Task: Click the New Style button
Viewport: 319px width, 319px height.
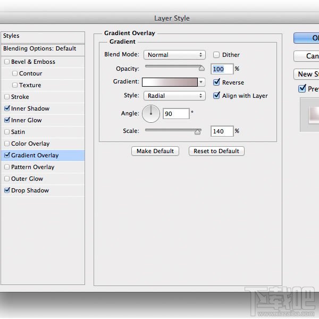Action: (306, 74)
